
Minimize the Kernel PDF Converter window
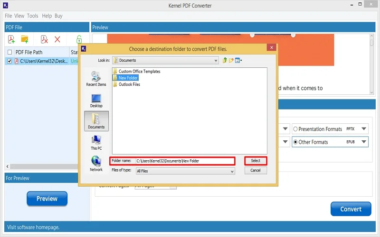click(x=351, y=5)
